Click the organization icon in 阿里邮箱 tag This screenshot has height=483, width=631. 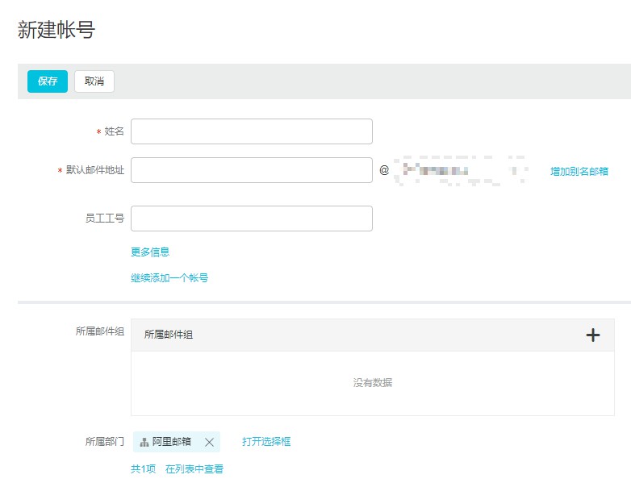[144, 442]
